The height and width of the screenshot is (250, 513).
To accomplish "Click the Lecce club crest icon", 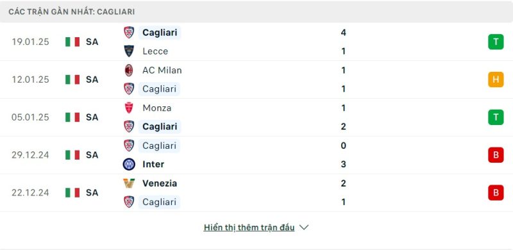I will (x=129, y=51).
